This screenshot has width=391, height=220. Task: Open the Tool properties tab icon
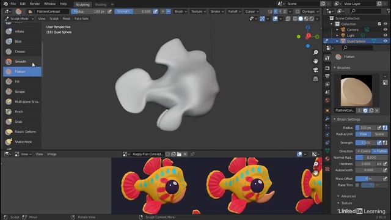click(327, 58)
